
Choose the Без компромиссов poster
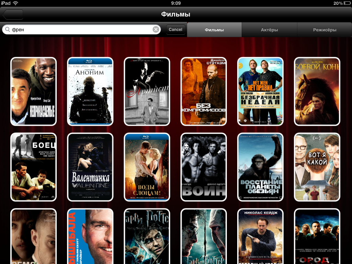pos(203,91)
